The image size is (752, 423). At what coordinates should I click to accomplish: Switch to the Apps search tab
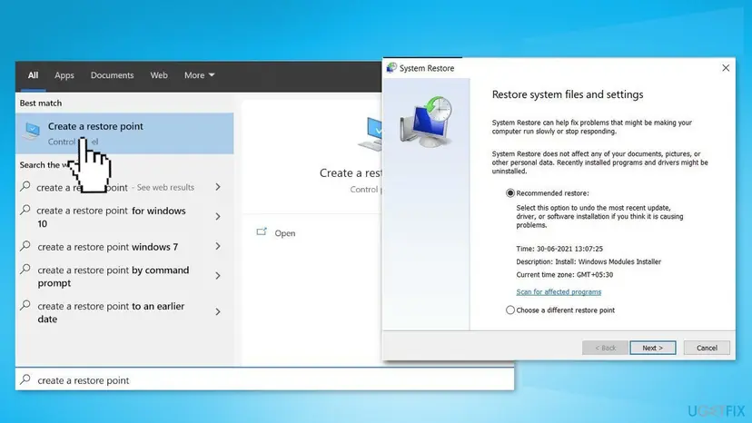(64, 75)
